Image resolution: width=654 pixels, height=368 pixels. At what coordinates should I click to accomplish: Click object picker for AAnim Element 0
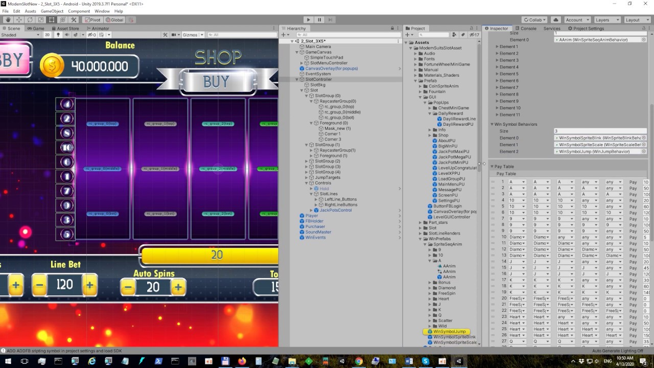(644, 39)
